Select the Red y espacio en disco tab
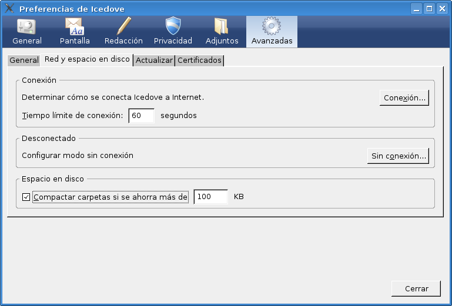This screenshot has width=452, height=306. click(87, 59)
